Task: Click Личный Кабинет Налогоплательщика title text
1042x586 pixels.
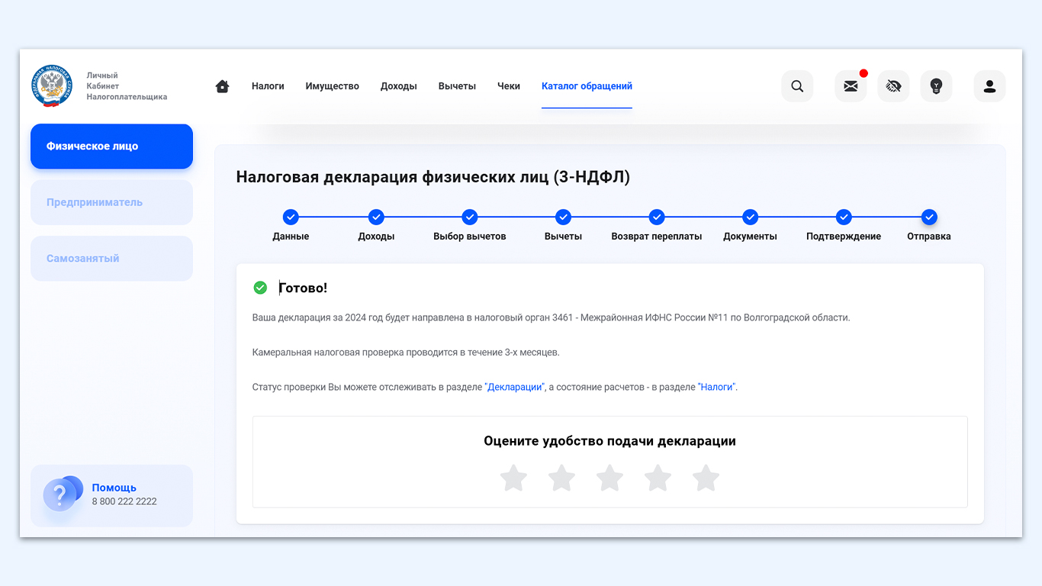Action: [x=127, y=86]
